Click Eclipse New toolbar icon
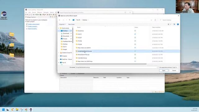This screenshot has height=112, width=199. pos(26,15)
